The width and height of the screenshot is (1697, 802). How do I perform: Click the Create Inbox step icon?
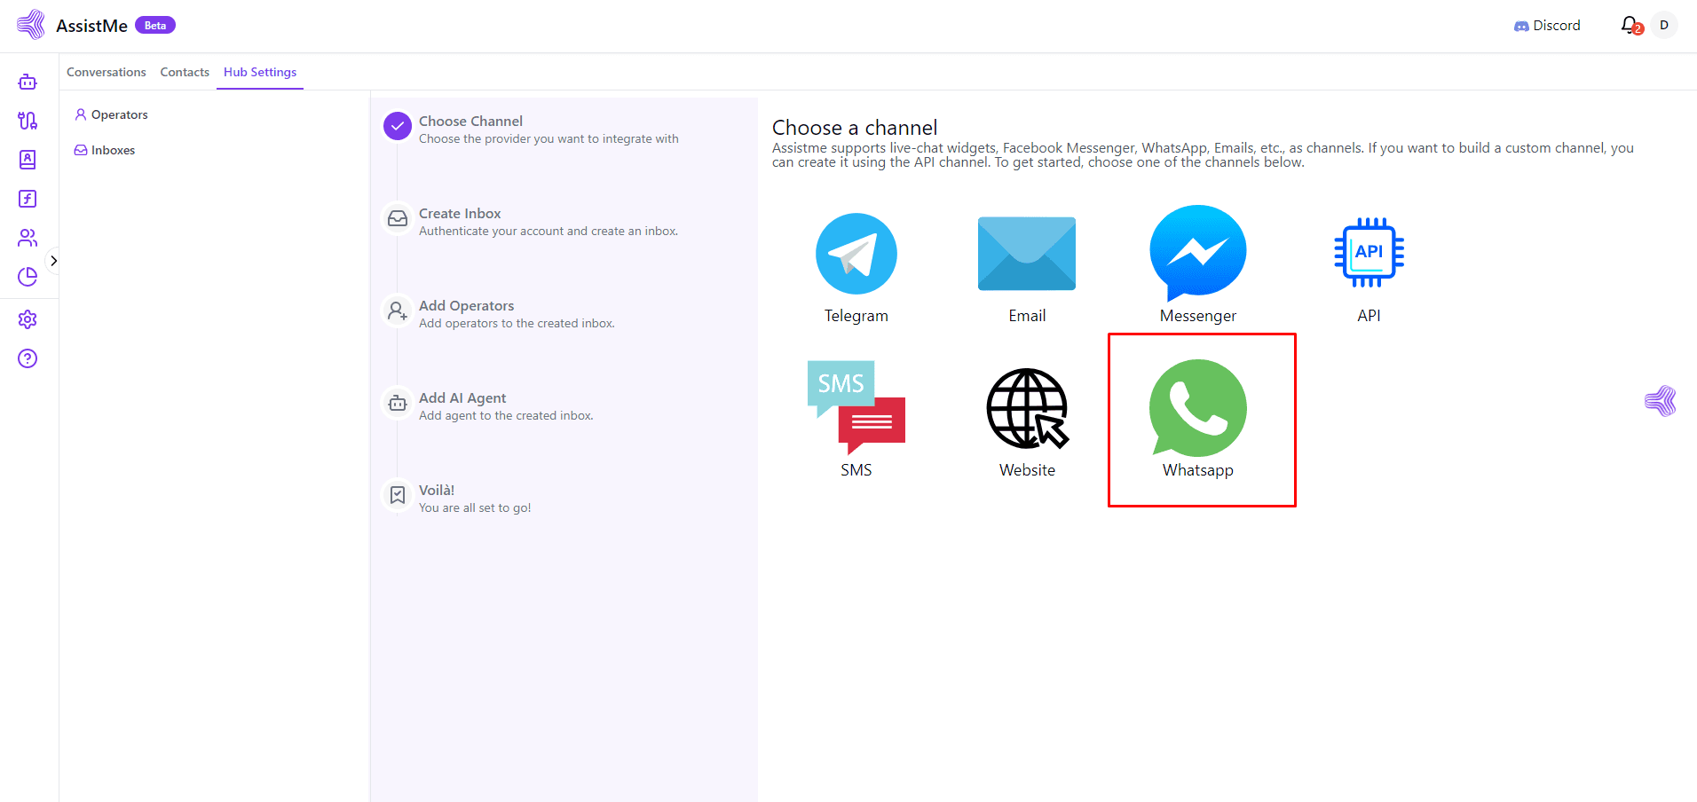pyautogui.click(x=398, y=218)
